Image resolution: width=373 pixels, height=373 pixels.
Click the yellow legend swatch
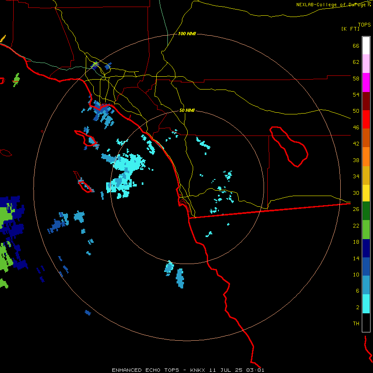(366, 193)
